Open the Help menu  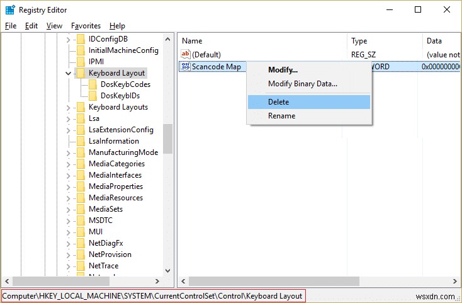[117, 26]
